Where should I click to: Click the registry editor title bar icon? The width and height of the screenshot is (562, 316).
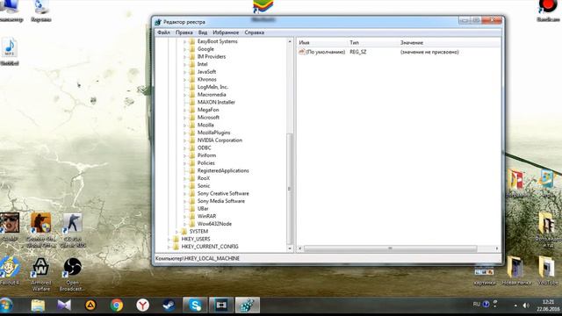coord(158,22)
